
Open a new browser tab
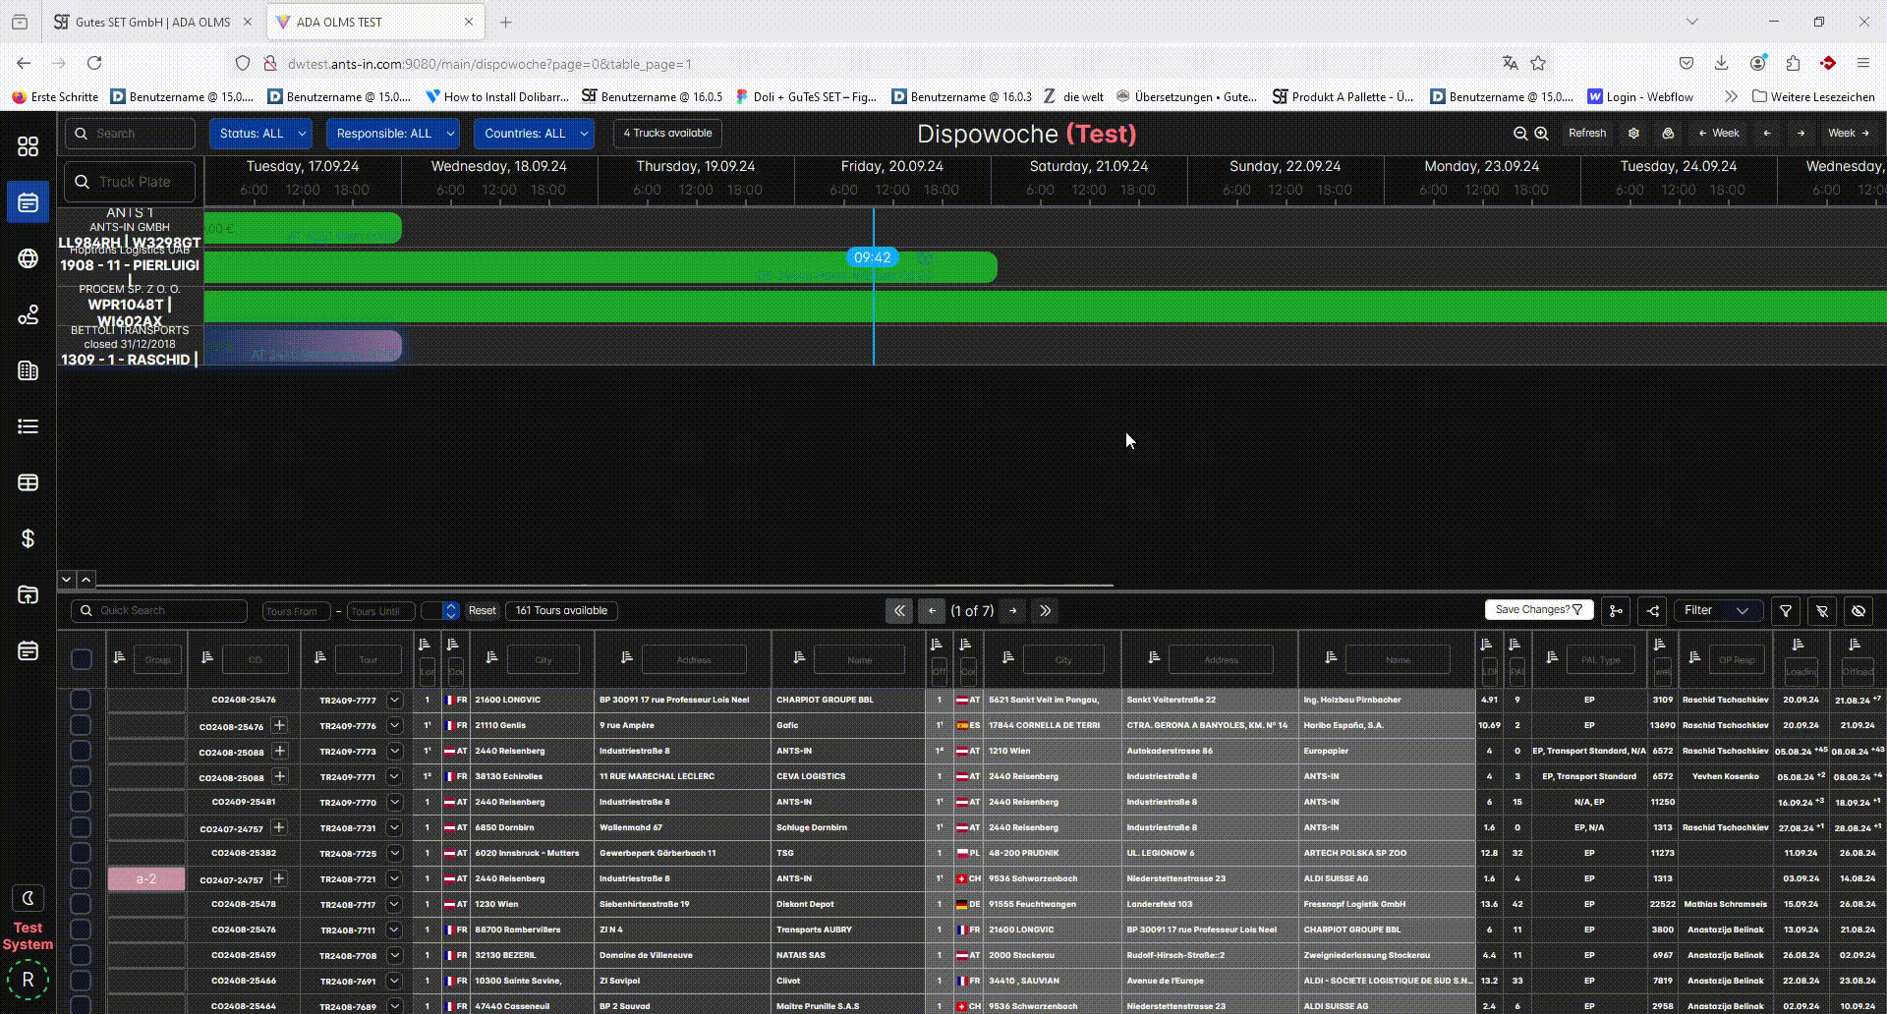pos(505,22)
